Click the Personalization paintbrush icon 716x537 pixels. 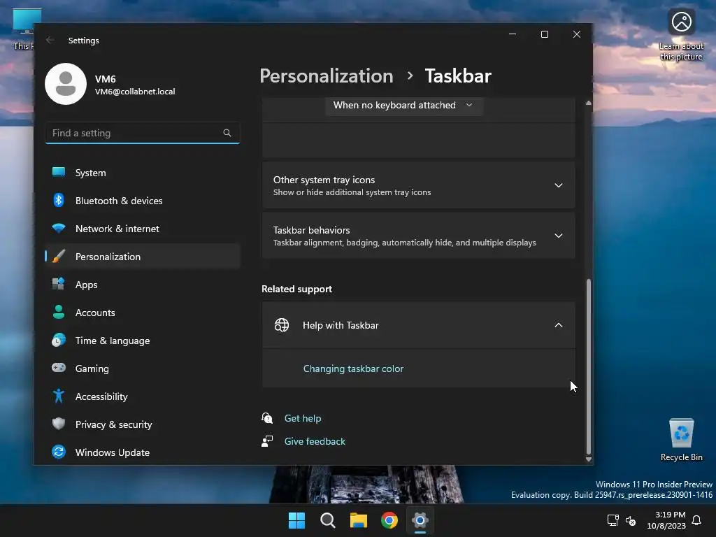pyautogui.click(x=59, y=256)
